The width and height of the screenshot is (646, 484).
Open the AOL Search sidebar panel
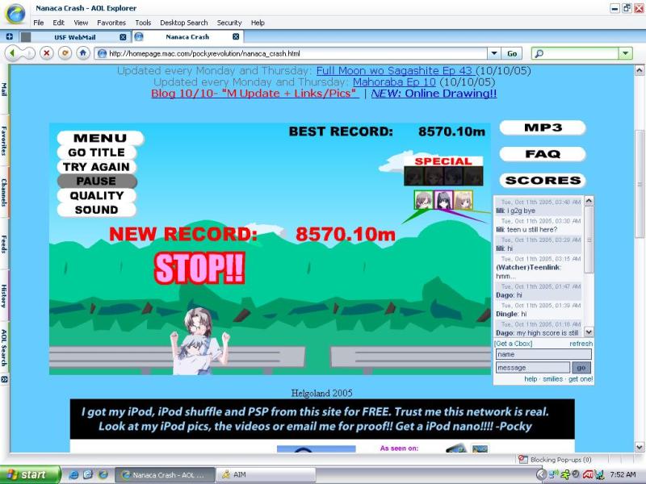[x=4, y=348]
